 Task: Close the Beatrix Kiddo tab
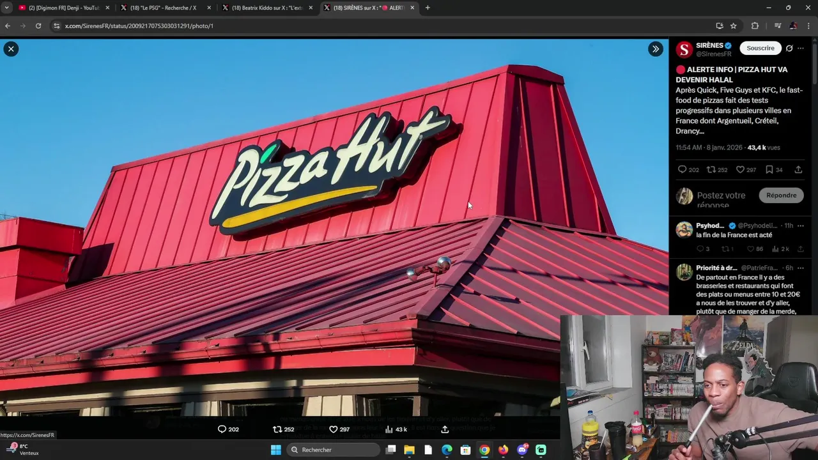(311, 8)
